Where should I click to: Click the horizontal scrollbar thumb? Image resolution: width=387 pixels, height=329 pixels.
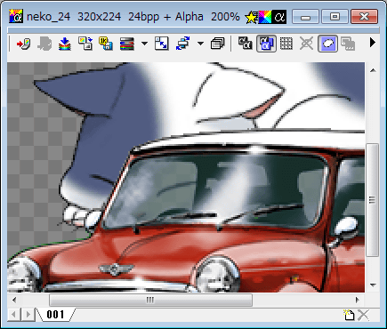tap(150, 300)
